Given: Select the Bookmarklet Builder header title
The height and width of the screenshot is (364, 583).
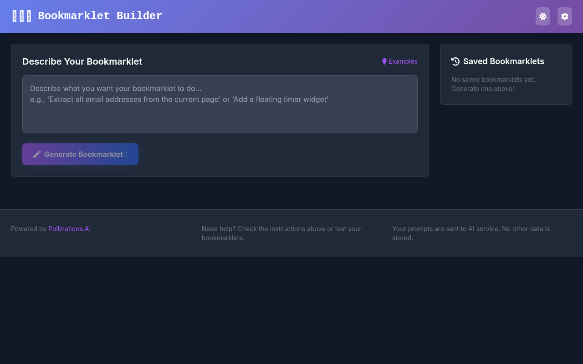Looking at the screenshot, I should coord(100,16).
